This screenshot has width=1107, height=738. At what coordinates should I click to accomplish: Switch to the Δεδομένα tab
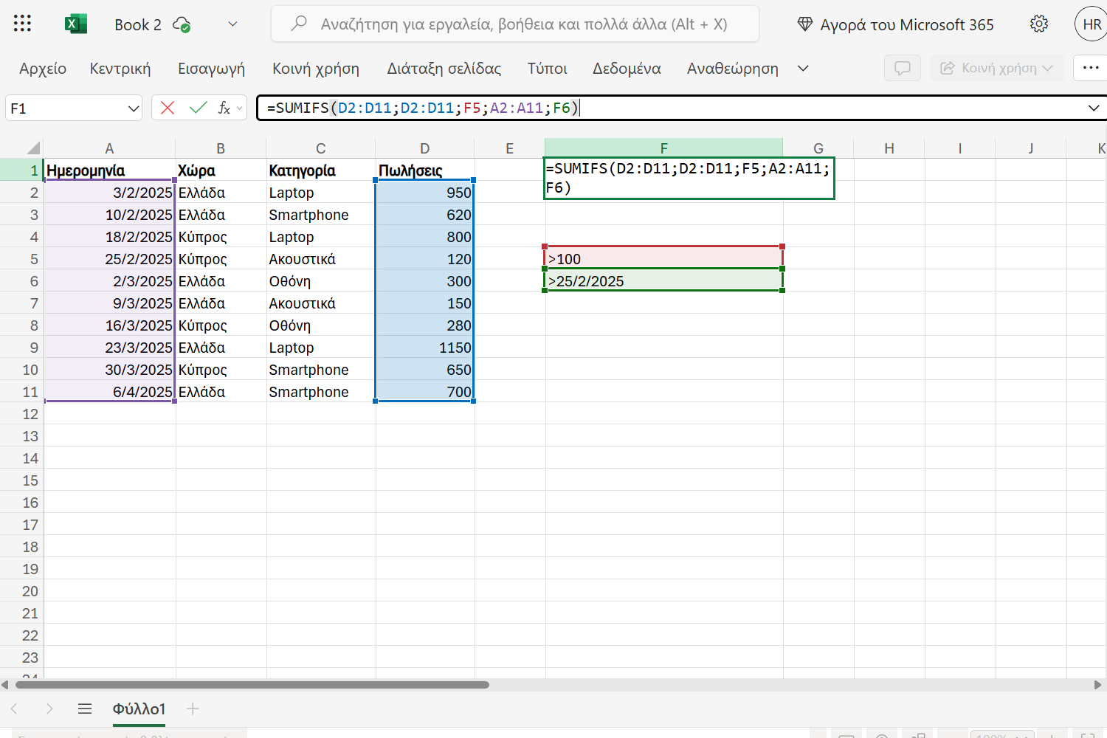point(627,69)
